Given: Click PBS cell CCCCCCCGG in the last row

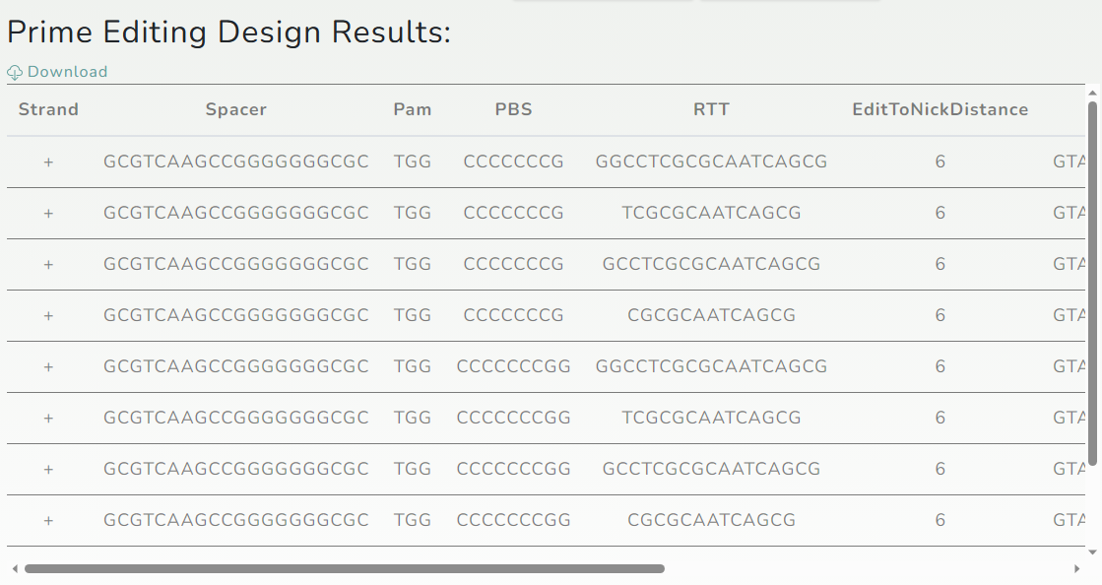Looking at the screenshot, I should tap(514, 520).
